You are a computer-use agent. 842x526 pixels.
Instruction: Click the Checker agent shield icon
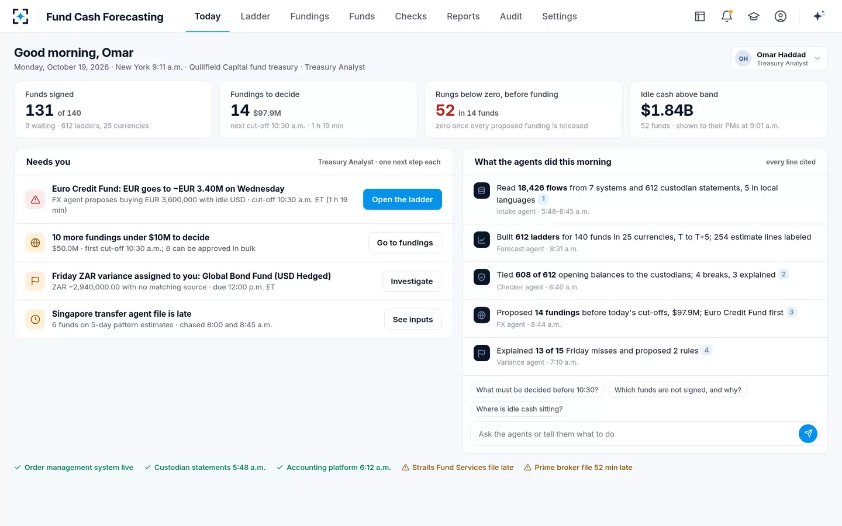tap(482, 278)
